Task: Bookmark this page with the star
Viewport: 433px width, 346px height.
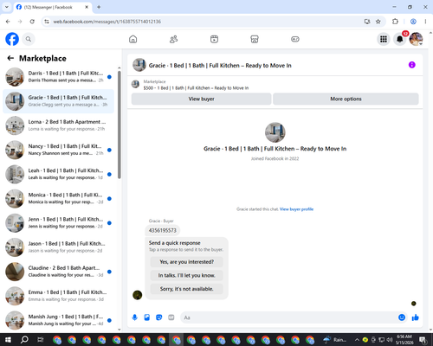Action: click(378, 22)
